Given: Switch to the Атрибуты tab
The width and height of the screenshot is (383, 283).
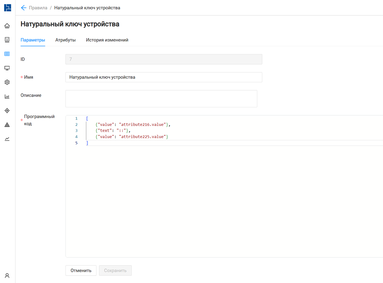Looking at the screenshot, I should click(65, 40).
